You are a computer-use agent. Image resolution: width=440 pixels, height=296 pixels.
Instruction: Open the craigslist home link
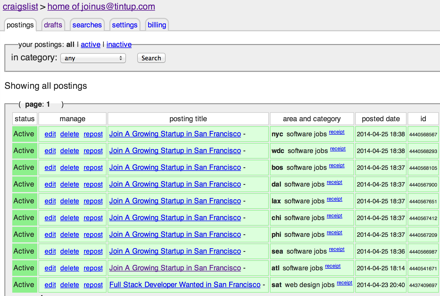(x=20, y=6)
